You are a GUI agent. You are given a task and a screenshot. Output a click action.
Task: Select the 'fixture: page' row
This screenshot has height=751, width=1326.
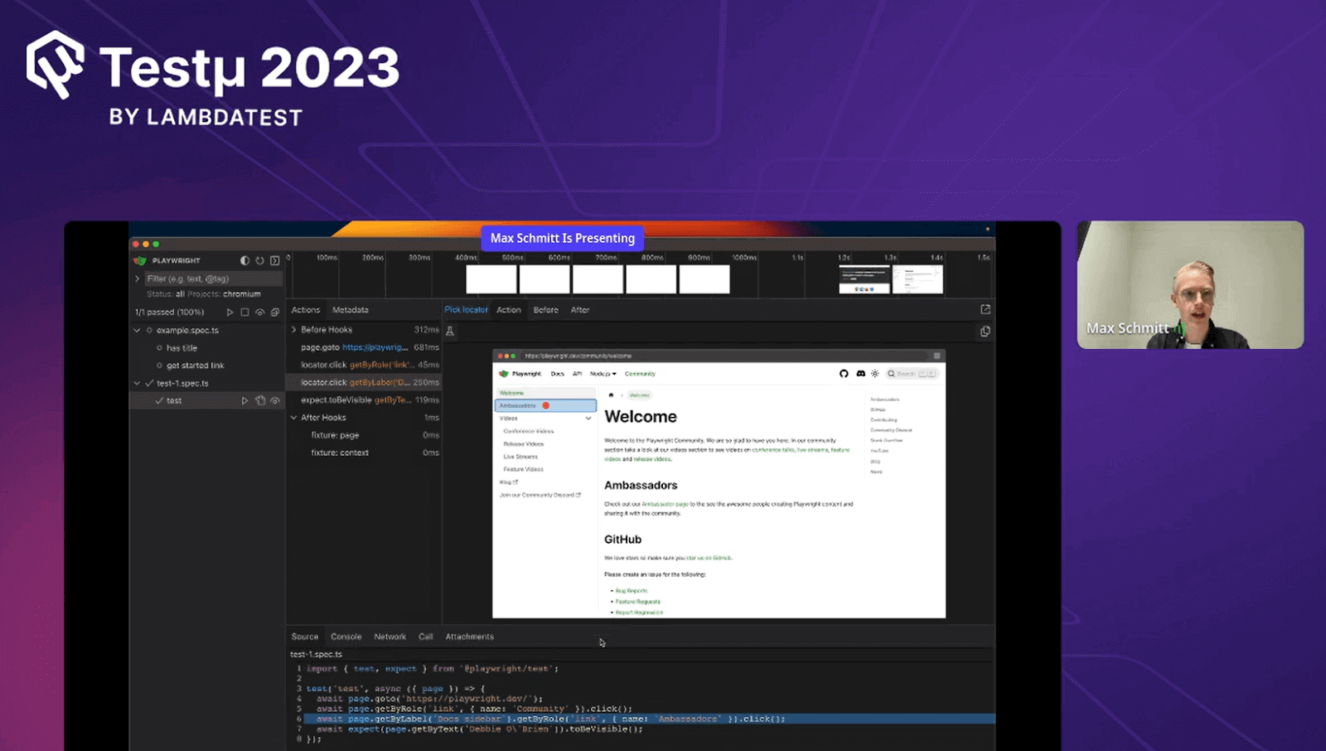[364, 435]
